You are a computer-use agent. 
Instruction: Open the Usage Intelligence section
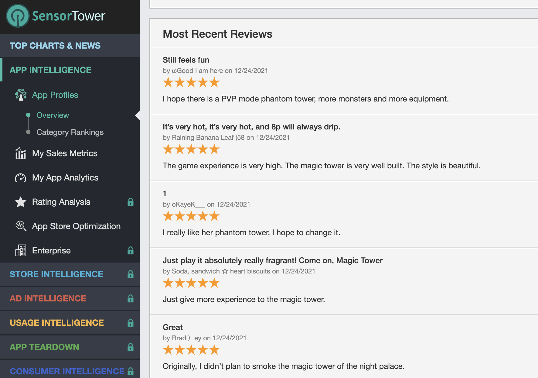(57, 323)
